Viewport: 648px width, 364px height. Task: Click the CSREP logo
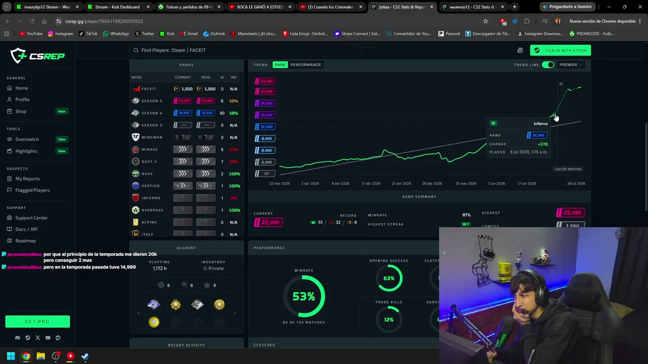(x=37, y=56)
